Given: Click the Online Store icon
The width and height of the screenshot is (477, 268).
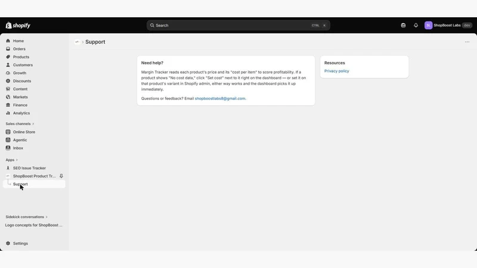Looking at the screenshot, I should [8, 132].
